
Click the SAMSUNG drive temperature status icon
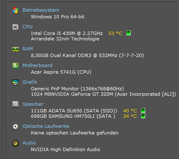click(x=143, y=116)
